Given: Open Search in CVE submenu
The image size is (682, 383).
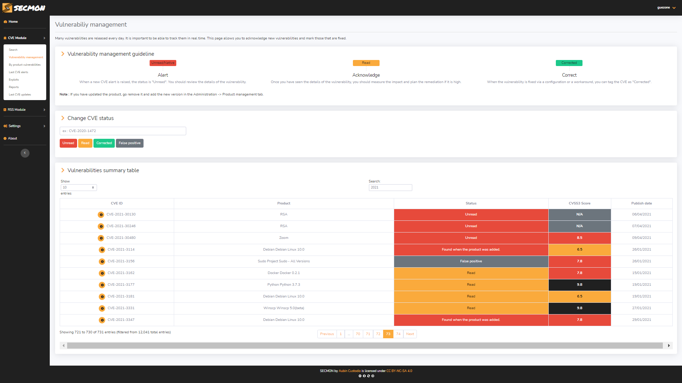Looking at the screenshot, I should tap(13, 50).
